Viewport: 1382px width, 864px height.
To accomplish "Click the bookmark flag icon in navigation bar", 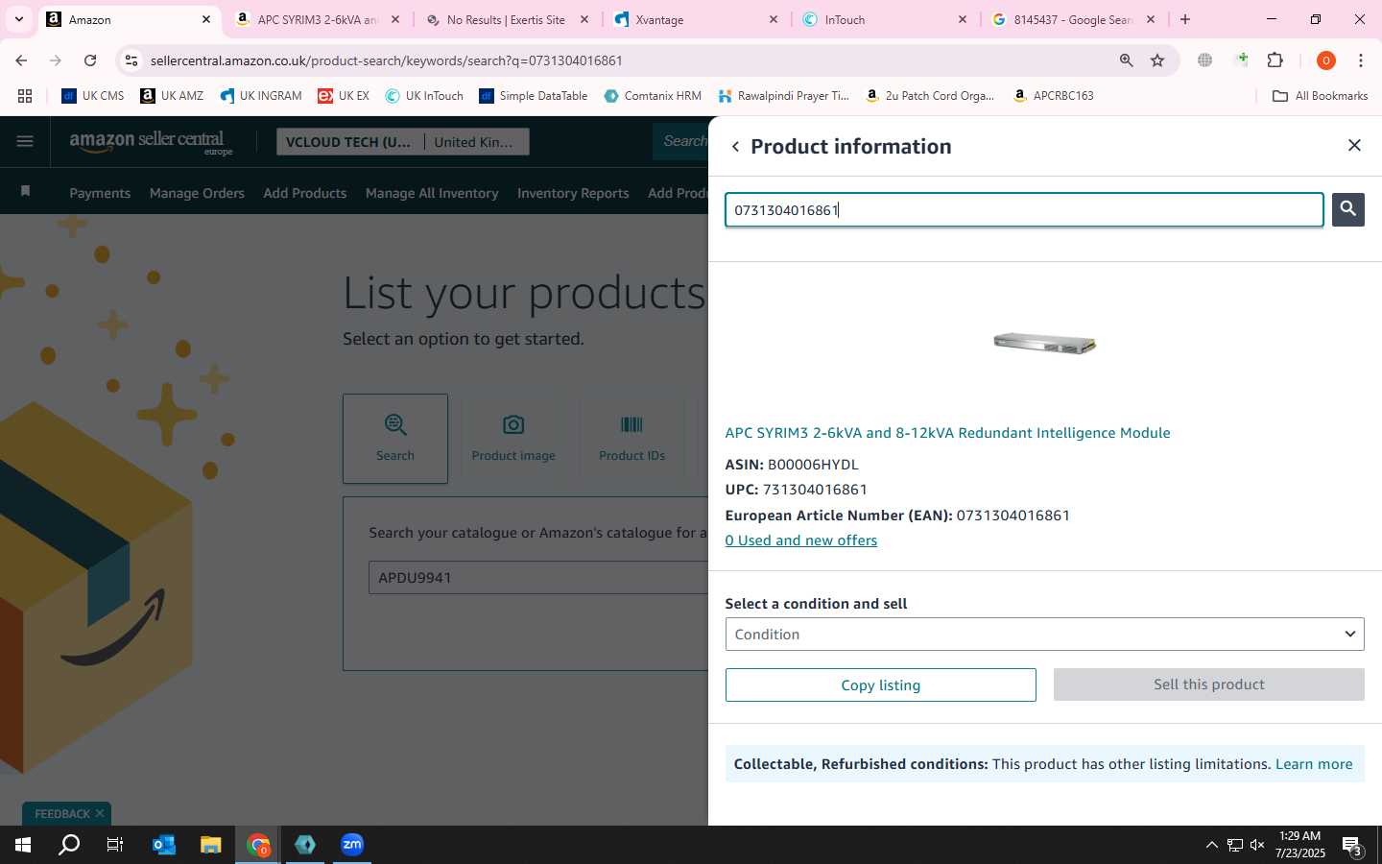I will 26,192.
